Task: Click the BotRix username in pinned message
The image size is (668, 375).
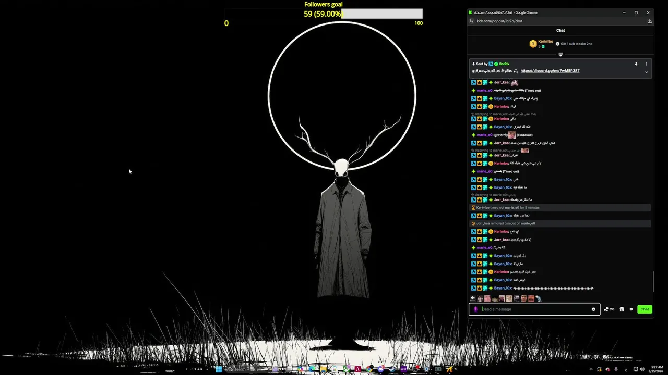Action: pos(504,64)
